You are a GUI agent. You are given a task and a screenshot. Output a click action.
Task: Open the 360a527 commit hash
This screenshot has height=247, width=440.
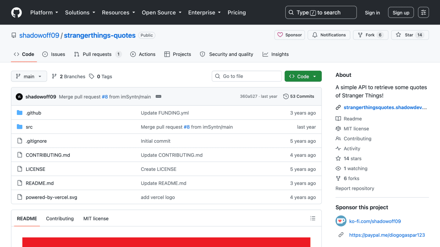click(x=249, y=97)
